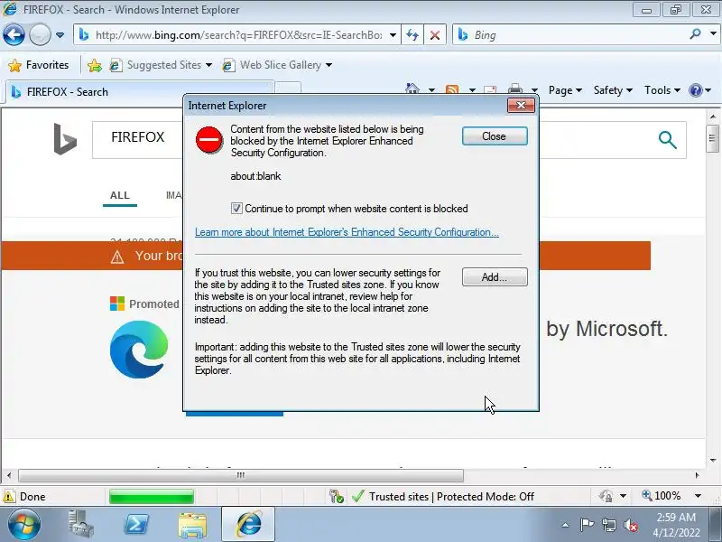The height and width of the screenshot is (542, 722).
Task: Open the Page menu
Action: (x=565, y=90)
